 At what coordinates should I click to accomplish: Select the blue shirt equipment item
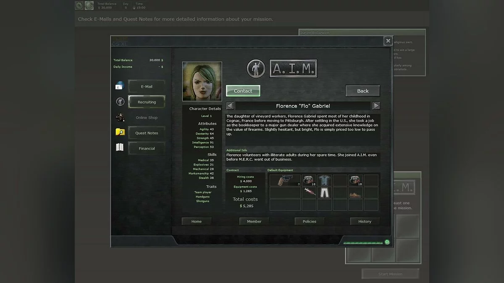(x=324, y=181)
